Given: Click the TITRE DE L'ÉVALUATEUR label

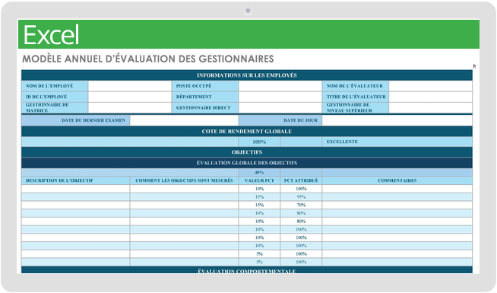Looking at the screenshot, I should coord(356,97).
